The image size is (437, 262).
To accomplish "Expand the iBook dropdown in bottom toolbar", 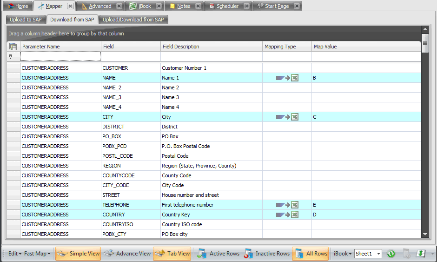I will pos(343,254).
